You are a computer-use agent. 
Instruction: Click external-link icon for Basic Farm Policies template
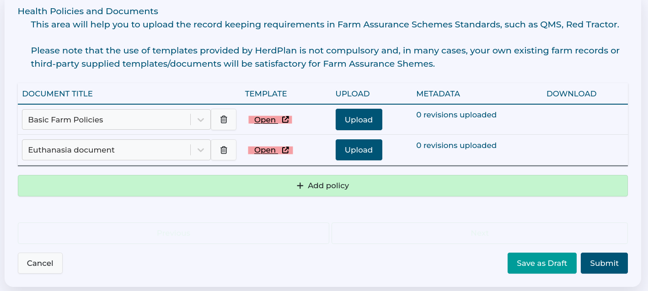[x=285, y=120]
